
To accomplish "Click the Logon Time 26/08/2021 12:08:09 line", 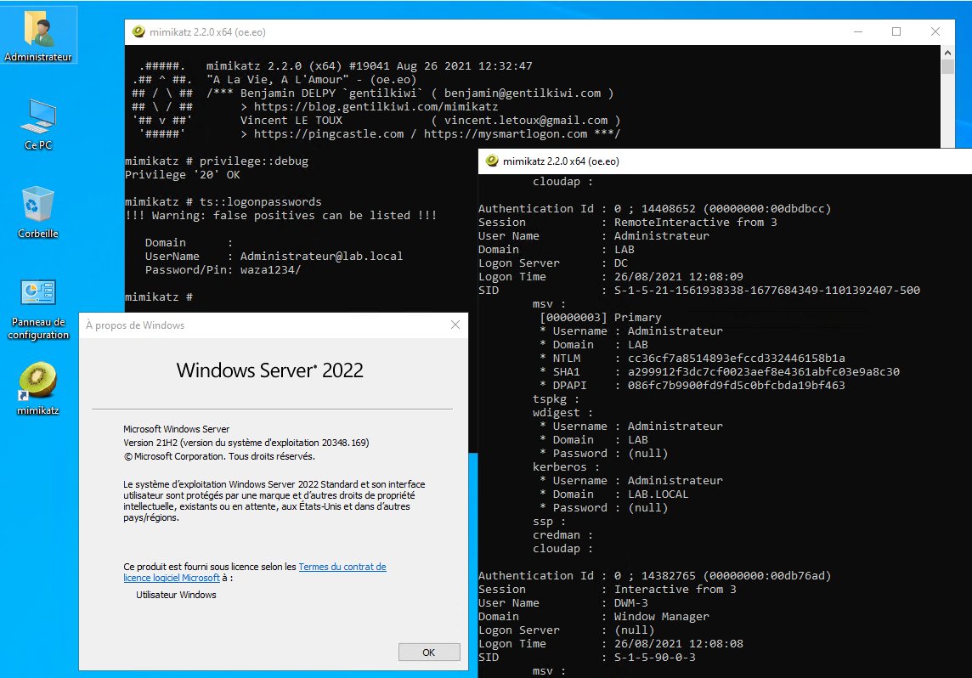I will (611, 276).
